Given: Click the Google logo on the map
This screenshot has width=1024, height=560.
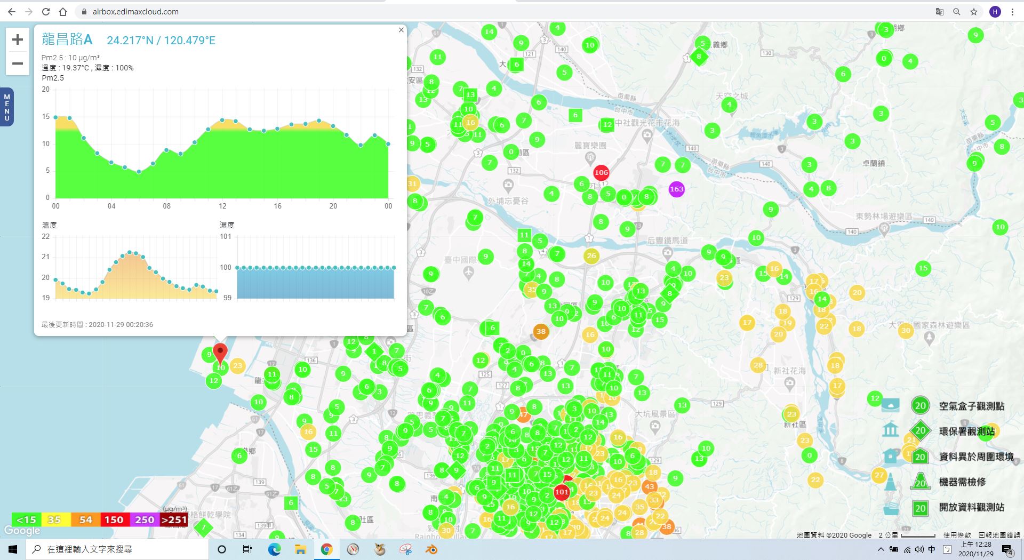Looking at the screenshot, I should coord(22,530).
